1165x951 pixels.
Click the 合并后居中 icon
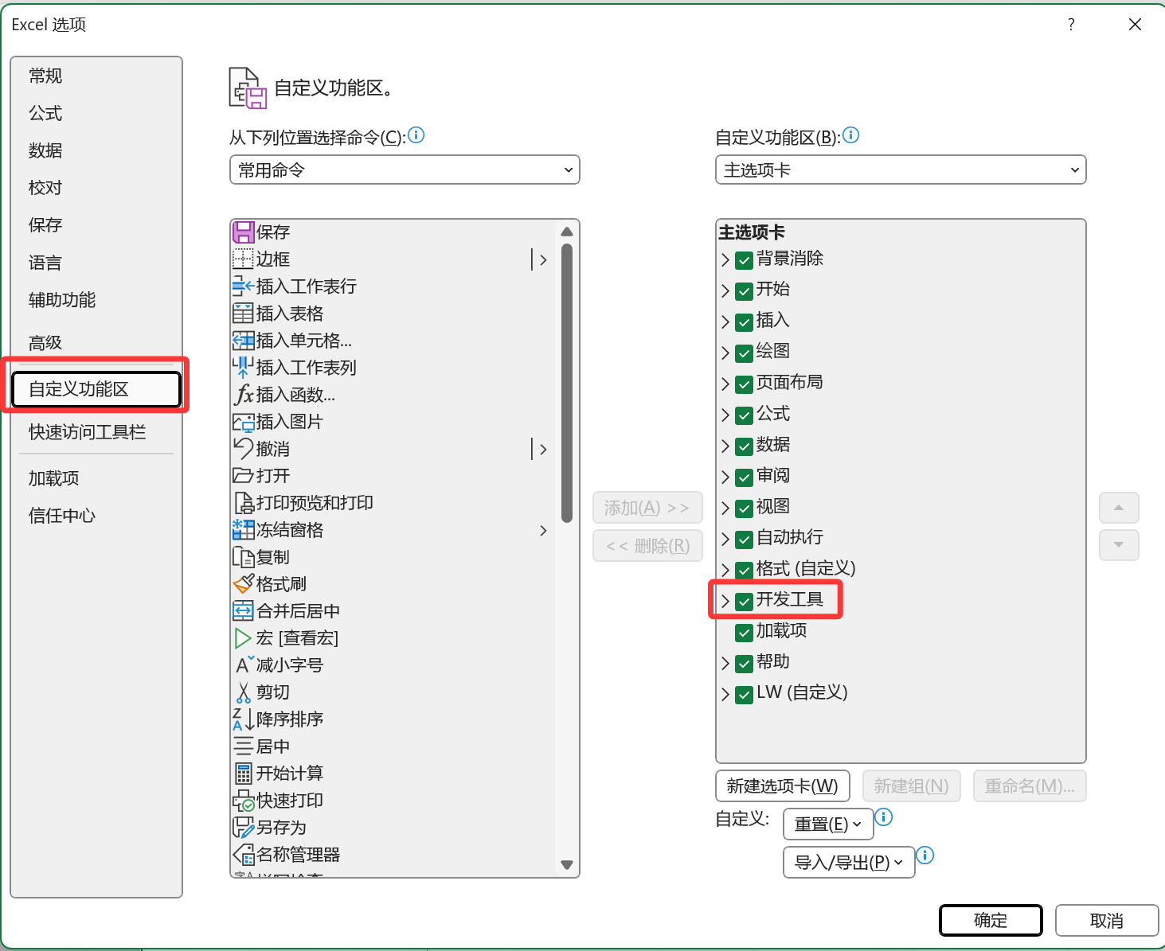(243, 611)
